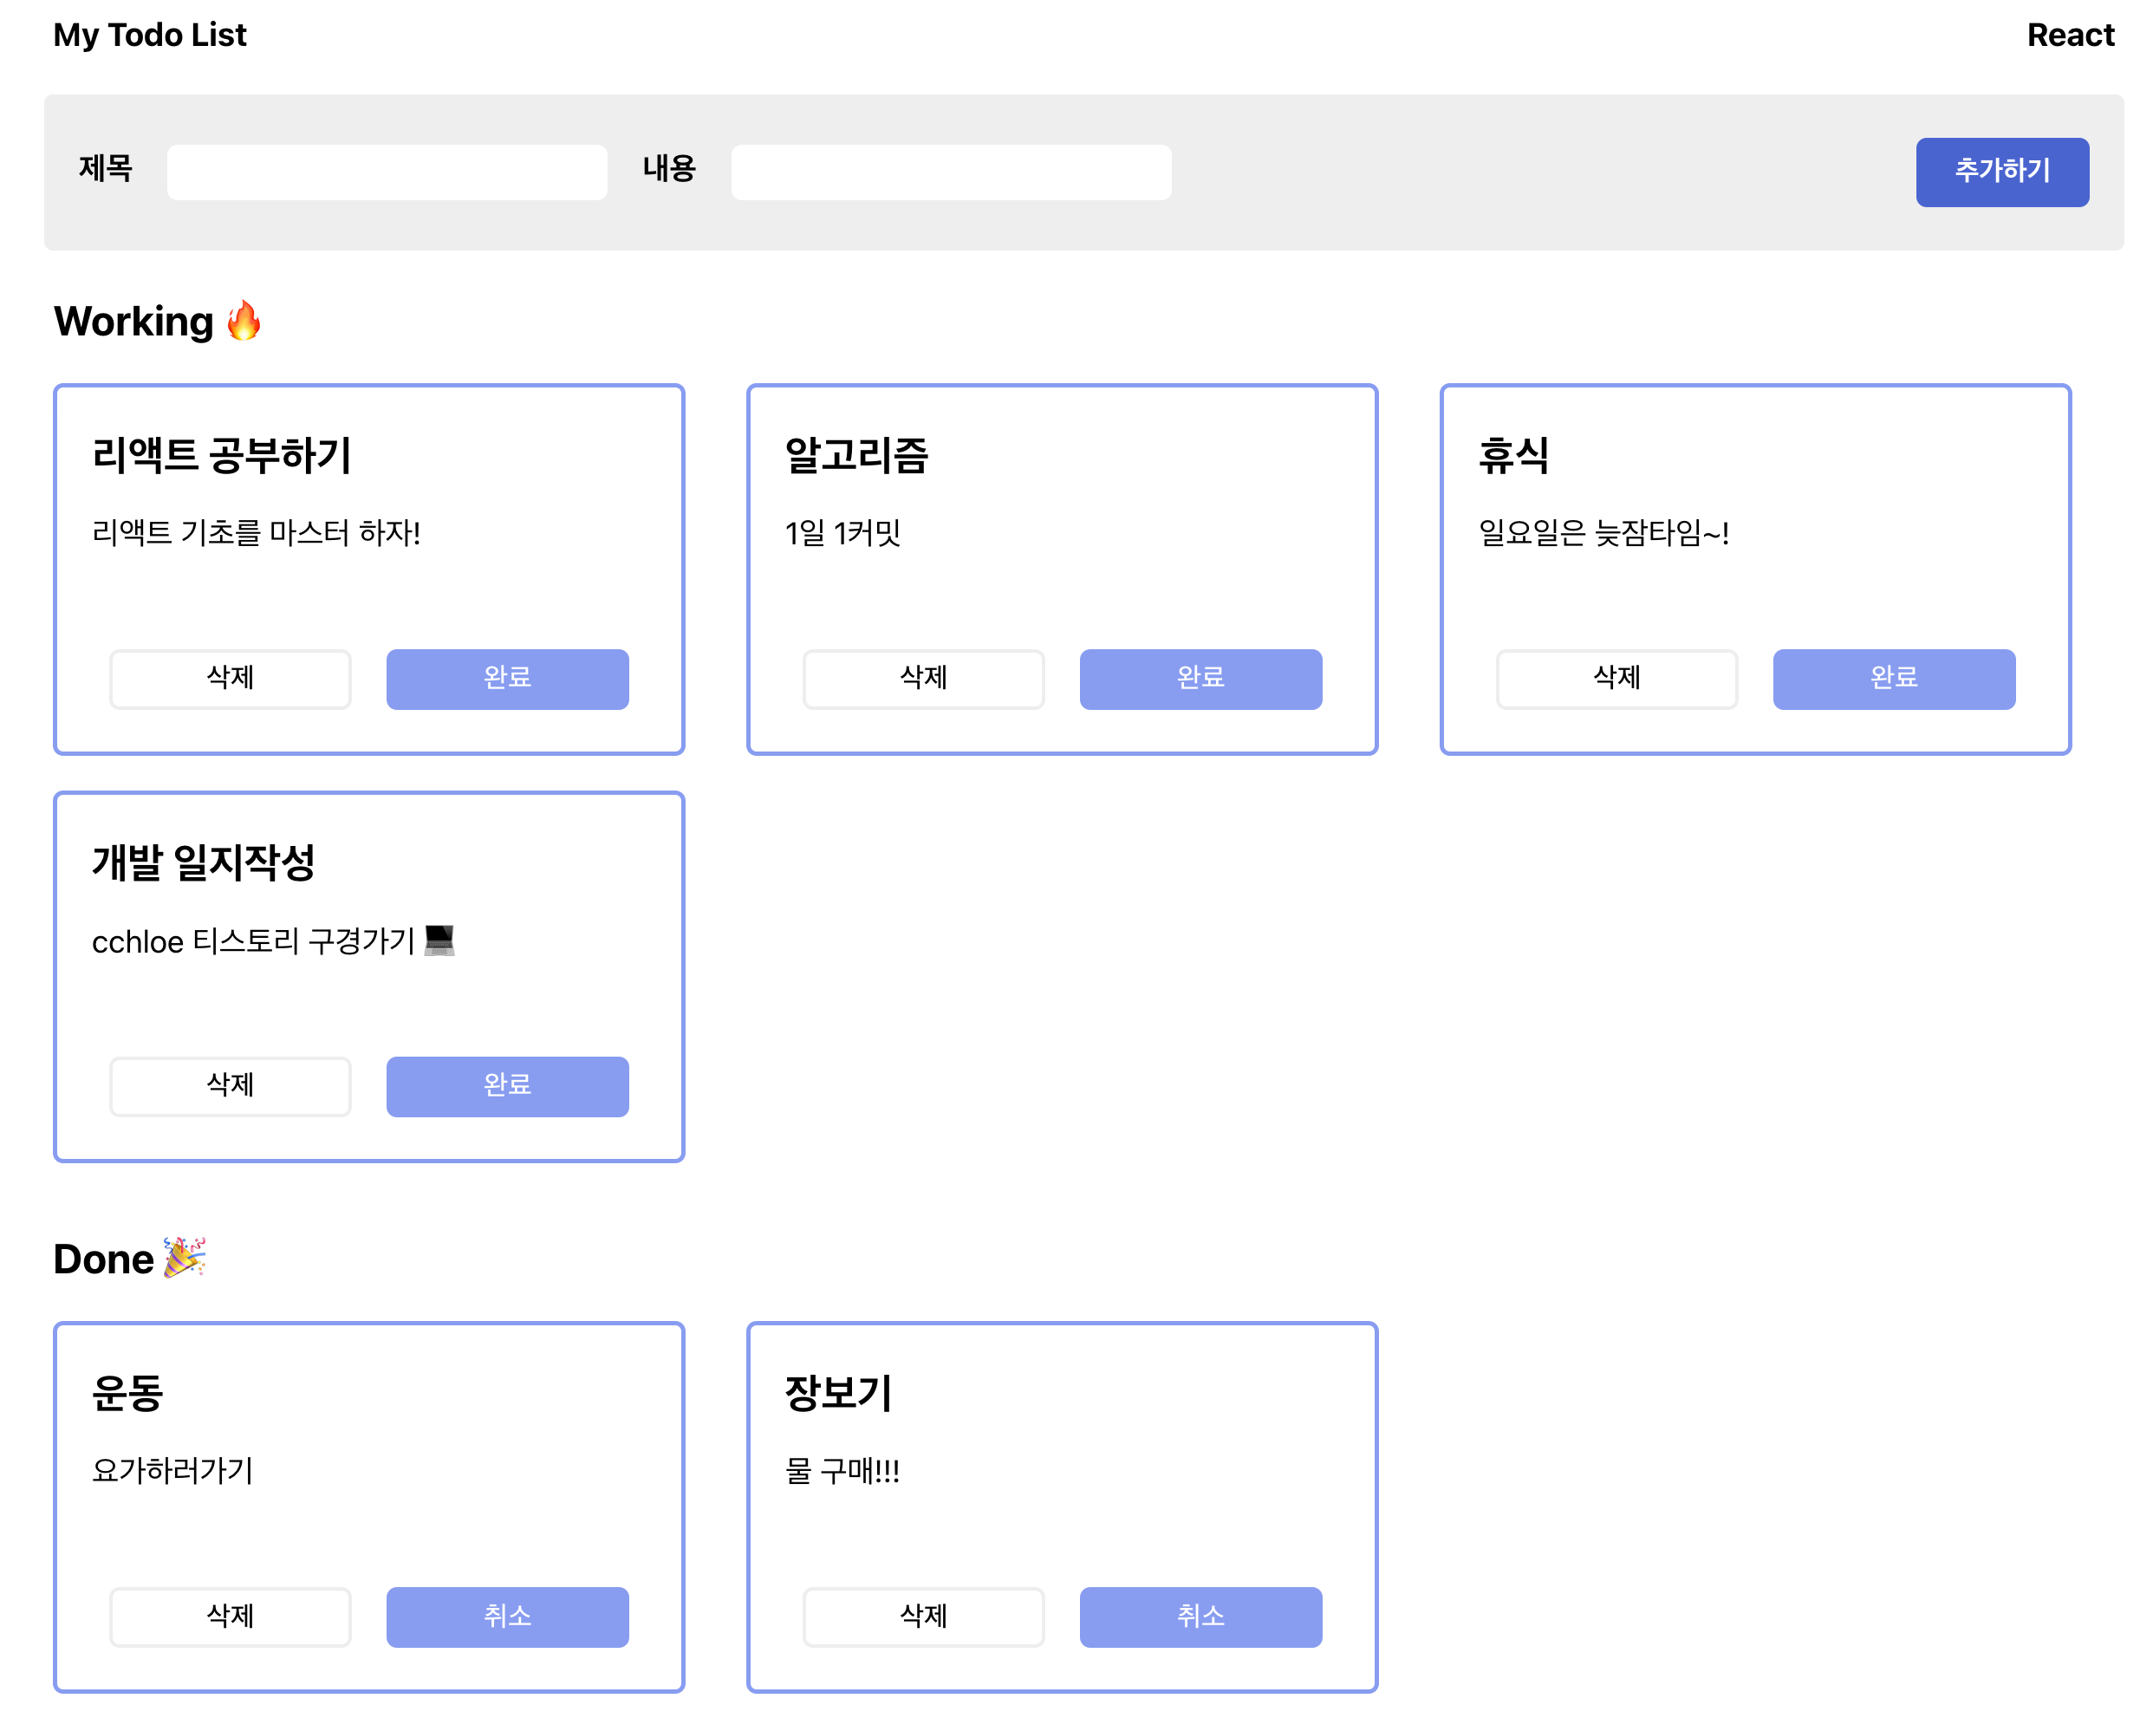Delete 장보기 from the Done list

[x=921, y=1616]
